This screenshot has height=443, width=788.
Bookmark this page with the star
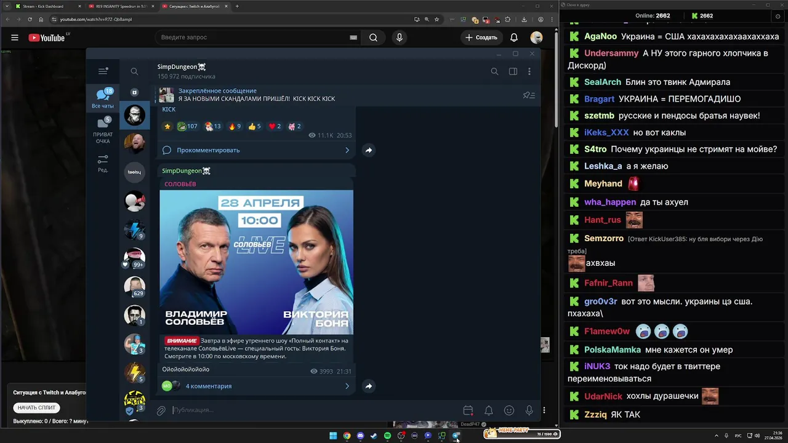[436, 19]
